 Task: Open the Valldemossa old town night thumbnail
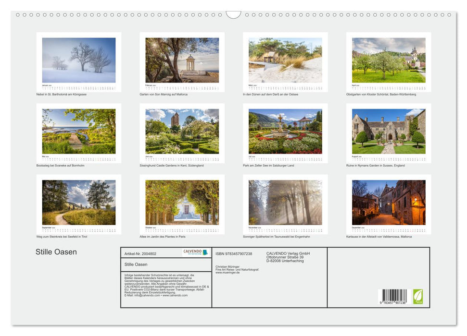[x=389, y=202]
